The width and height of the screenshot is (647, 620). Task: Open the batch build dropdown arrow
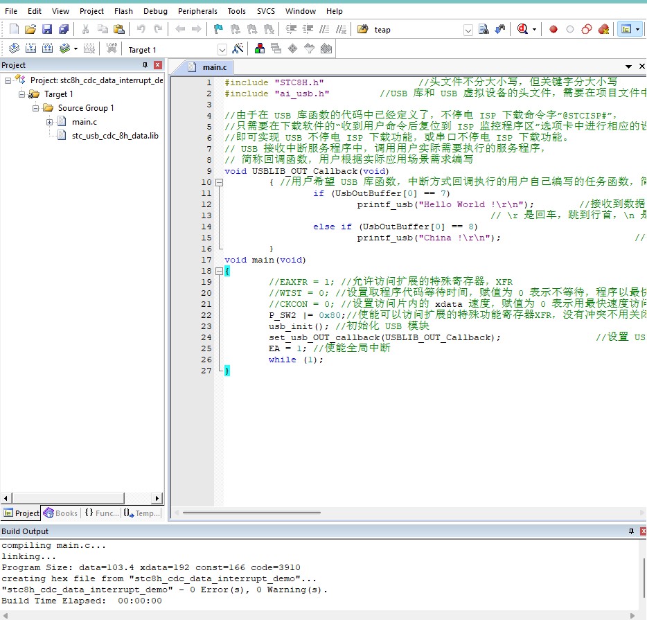pyautogui.click(x=76, y=49)
